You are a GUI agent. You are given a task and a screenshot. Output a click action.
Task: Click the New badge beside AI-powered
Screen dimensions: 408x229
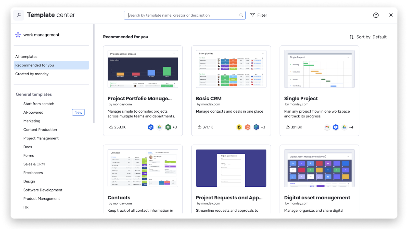(x=78, y=112)
